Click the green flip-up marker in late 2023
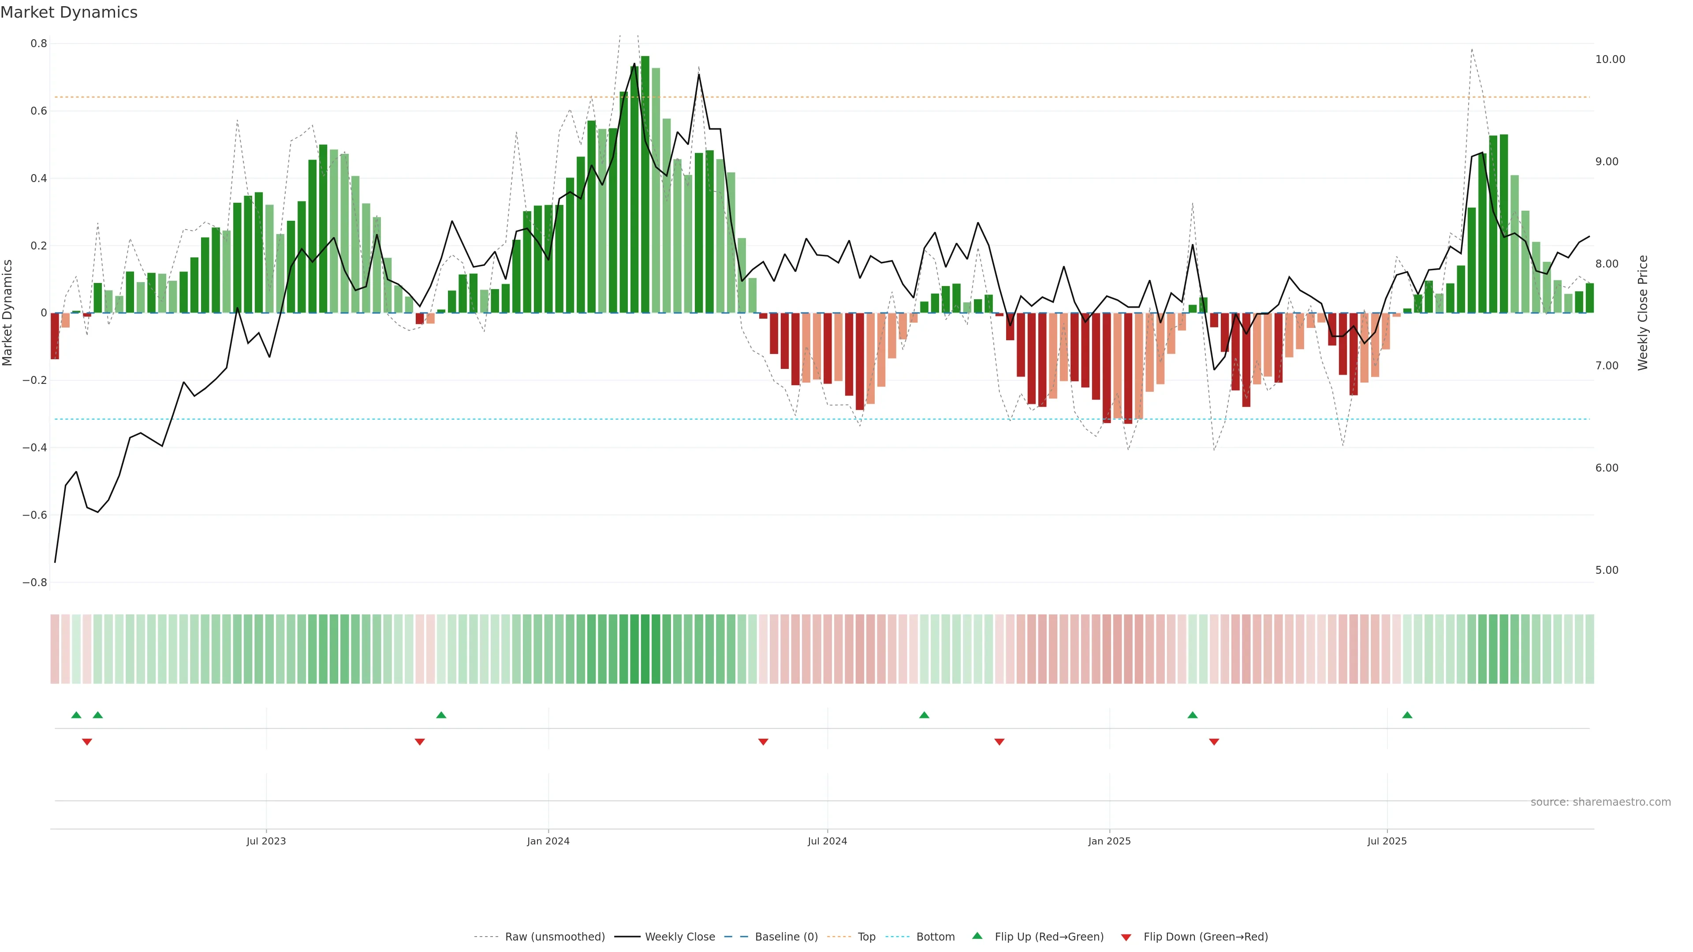 (441, 715)
